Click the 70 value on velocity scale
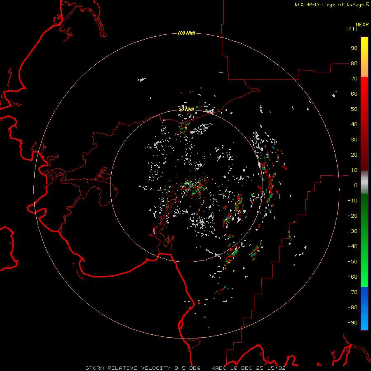The image size is (371, 371). coord(354,79)
